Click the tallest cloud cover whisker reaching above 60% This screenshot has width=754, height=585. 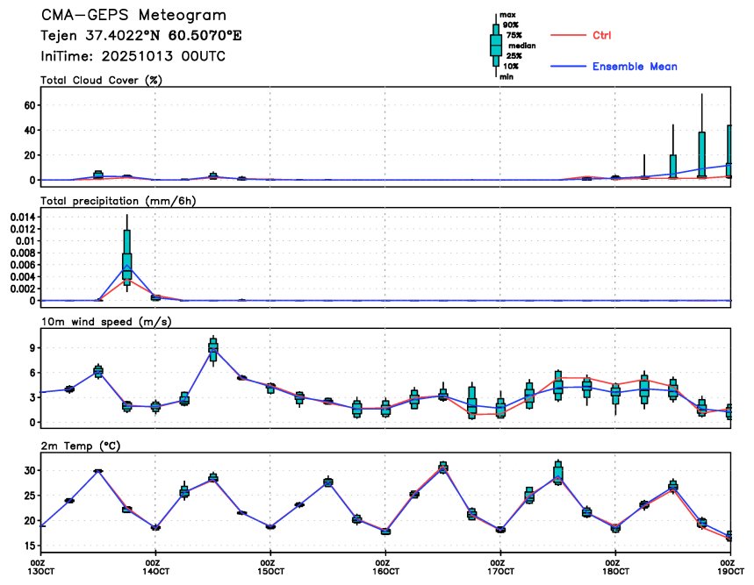(x=701, y=132)
